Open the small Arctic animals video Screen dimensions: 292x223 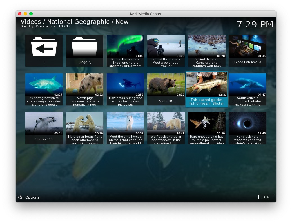125,124
